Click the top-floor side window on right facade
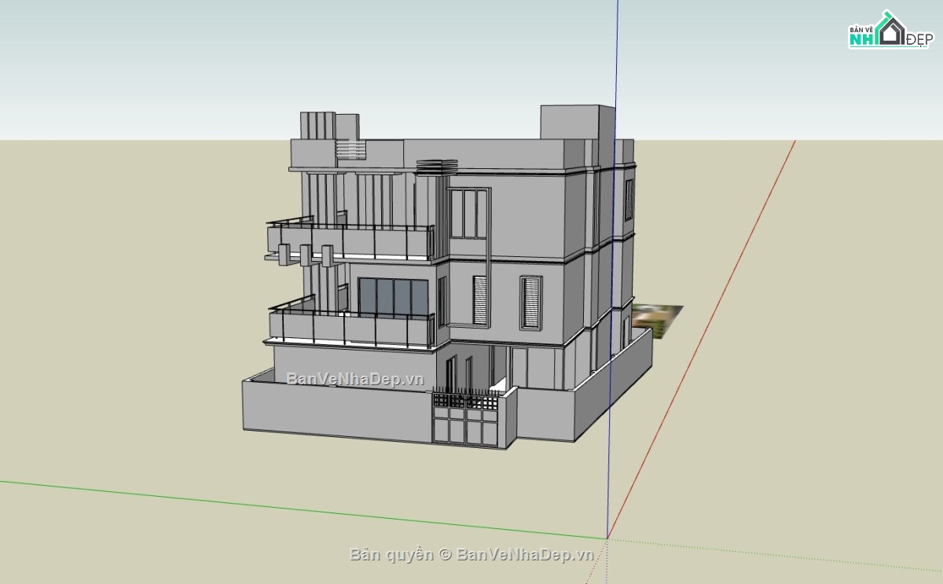The height and width of the screenshot is (584, 943). 629,200
